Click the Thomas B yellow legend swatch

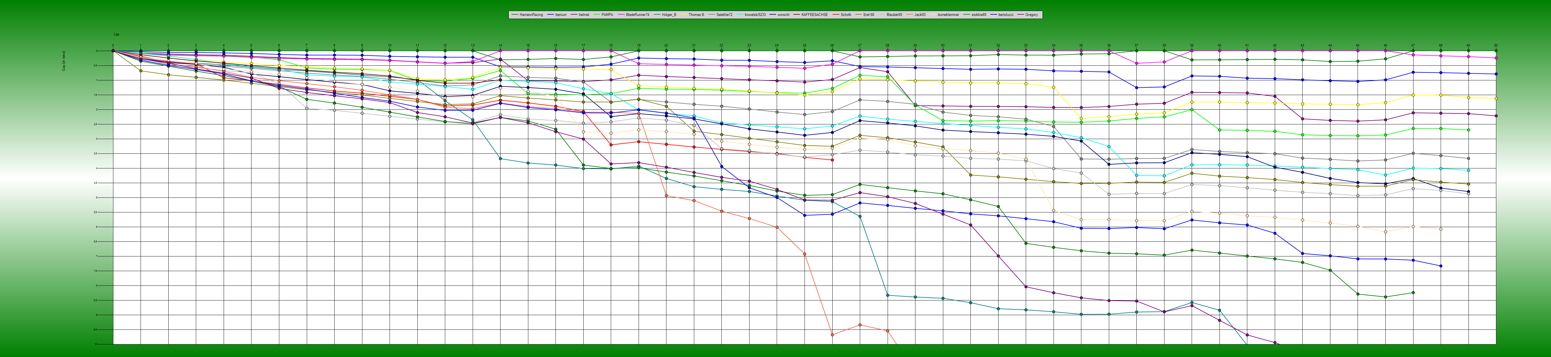[x=684, y=14]
